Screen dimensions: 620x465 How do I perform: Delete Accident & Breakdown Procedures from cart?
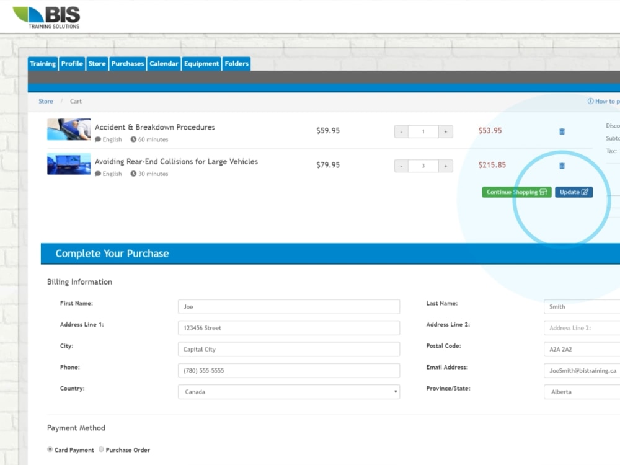pos(562,131)
